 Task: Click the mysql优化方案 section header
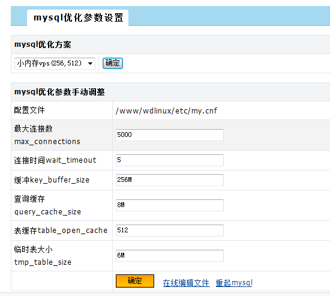[x=43, y=44]
